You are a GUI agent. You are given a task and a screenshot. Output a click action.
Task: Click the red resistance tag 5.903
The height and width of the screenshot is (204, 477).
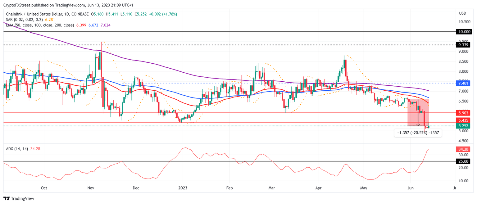[463, 113]
